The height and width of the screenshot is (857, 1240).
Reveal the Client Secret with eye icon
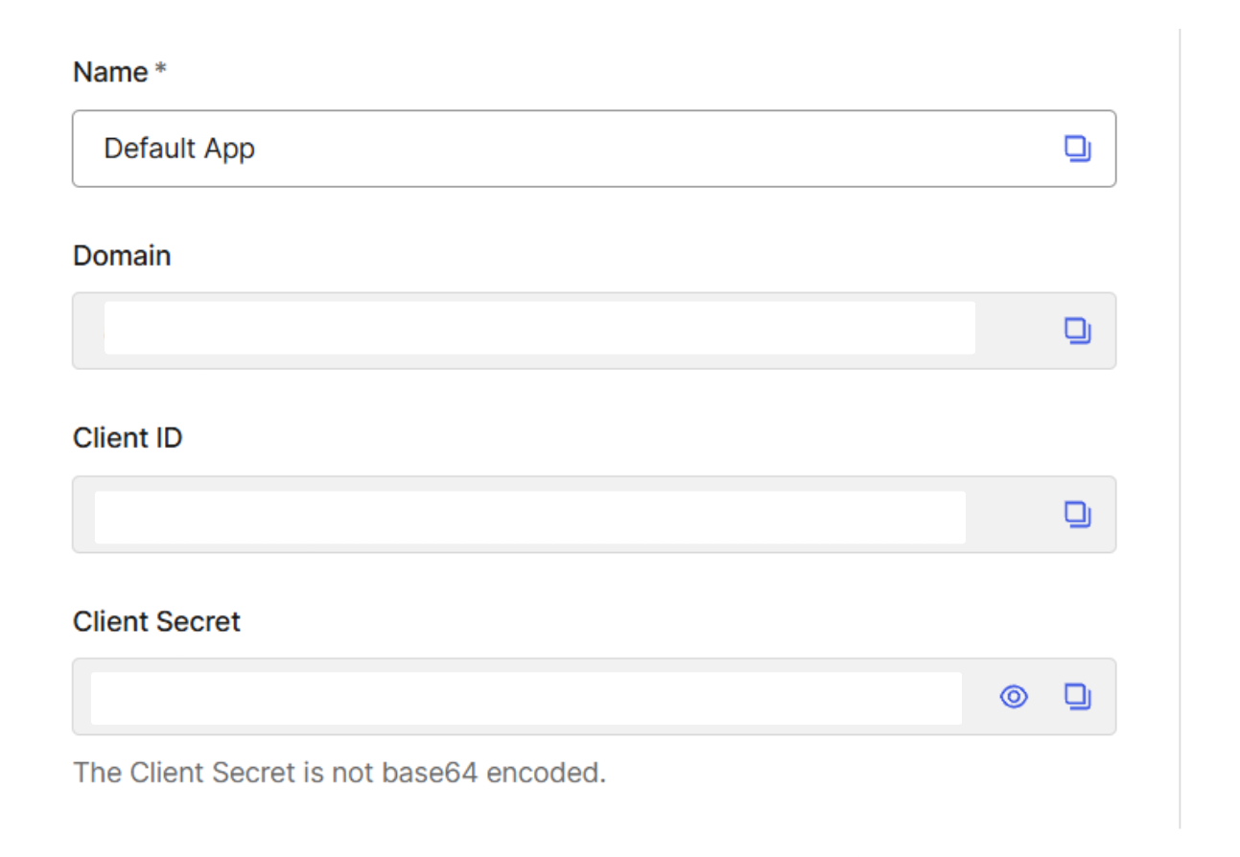1014,697
